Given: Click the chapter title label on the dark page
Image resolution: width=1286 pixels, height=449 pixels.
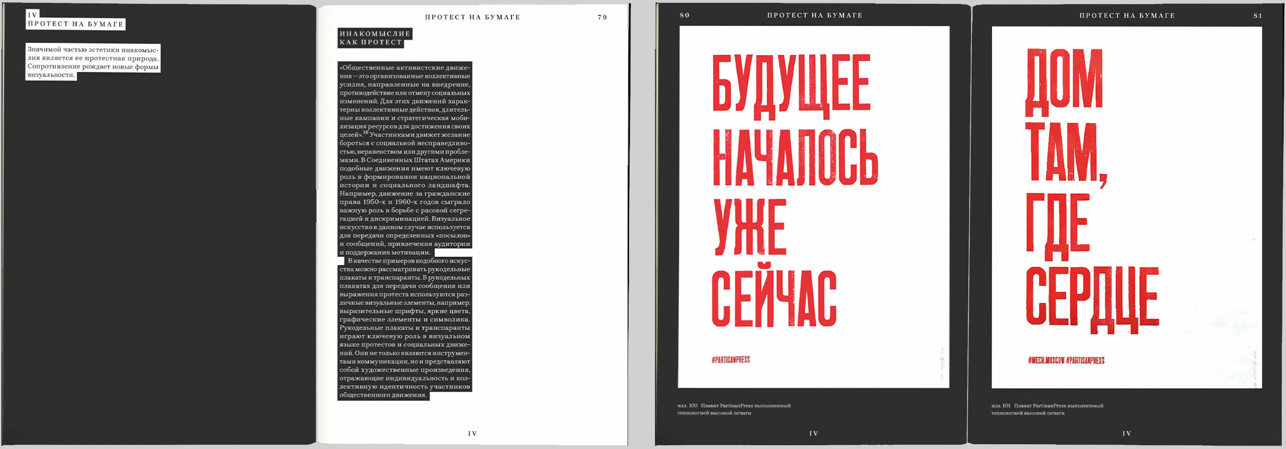Looking at the screenshot, I should 75,24.
